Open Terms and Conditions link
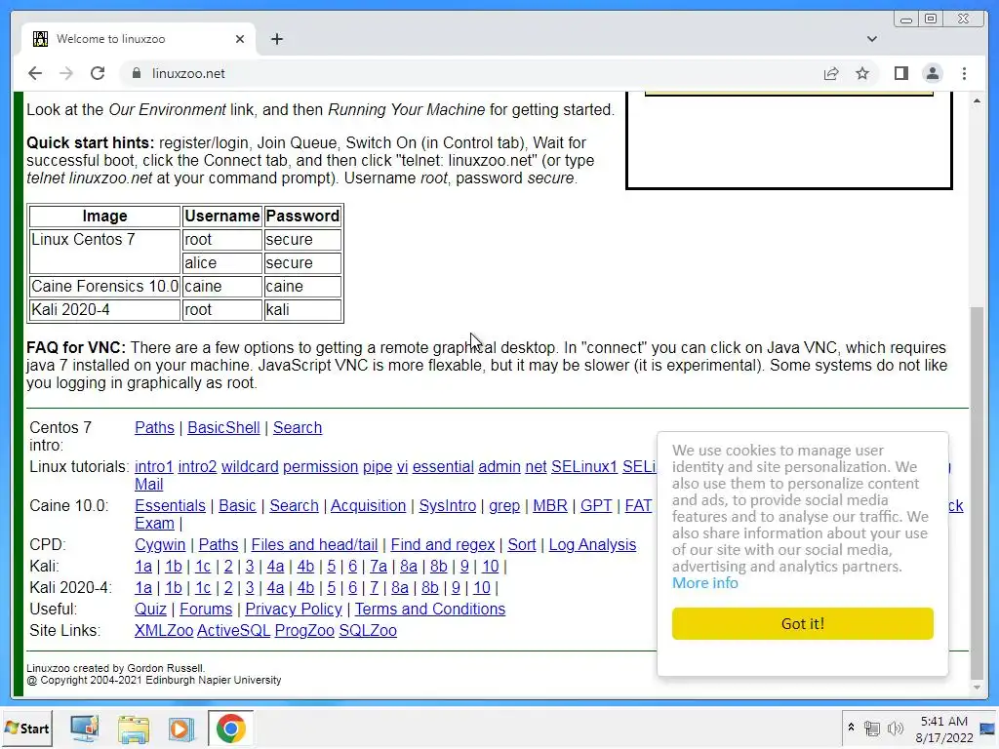Image resolution: width=999 pixels, height=749 pixels. [x=430, y=609]
